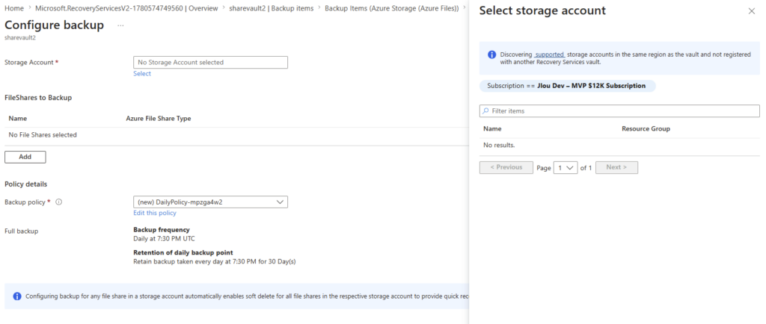Go to sharevault2 Backup items breadcrumb
Viewport: 766px width, 324px height.
pyautogui.click(x=272, y=8)
